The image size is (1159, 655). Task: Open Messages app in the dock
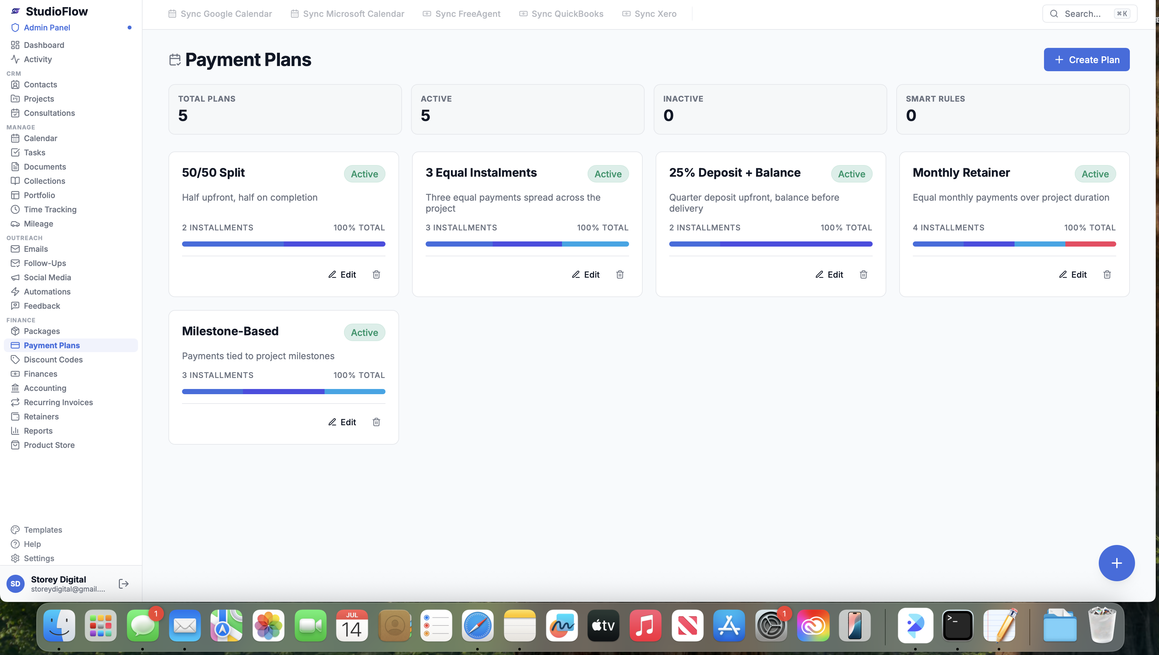[143, 625]
